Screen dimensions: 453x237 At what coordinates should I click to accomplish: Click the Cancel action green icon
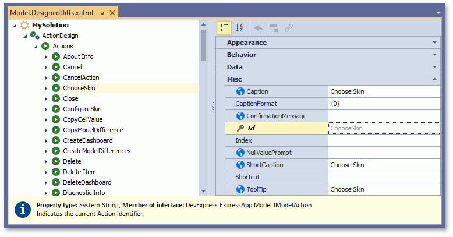pos(56,67)
